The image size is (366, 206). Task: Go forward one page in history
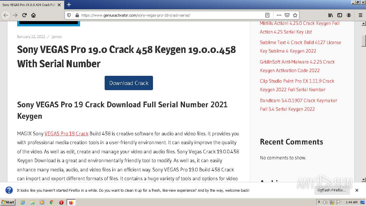point(15,15)
